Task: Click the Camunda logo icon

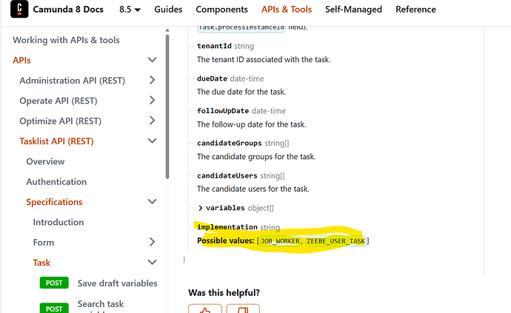Action: coord(19,9)
